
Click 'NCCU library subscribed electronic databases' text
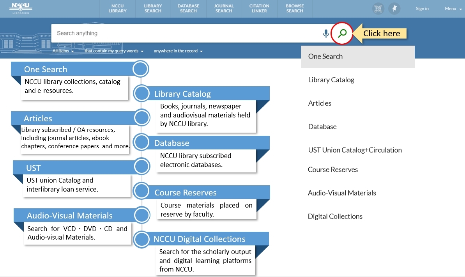196,160
